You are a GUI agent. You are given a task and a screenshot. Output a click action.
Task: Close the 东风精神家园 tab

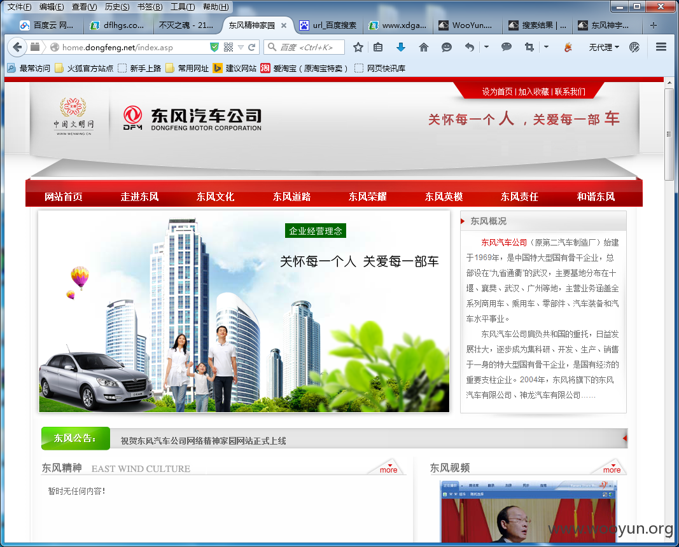pos(284,25)
